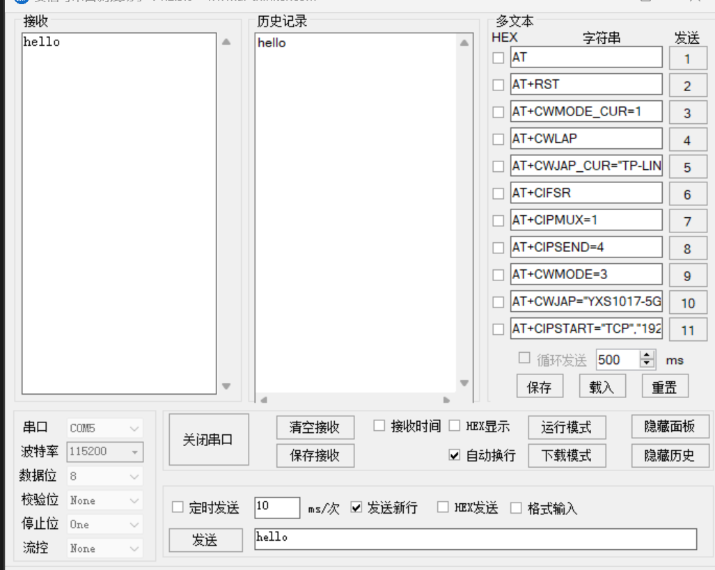This screenshot has width=715, height=570.
Task: Open the 停止位 dropdown
Action: tap(105, 524)
